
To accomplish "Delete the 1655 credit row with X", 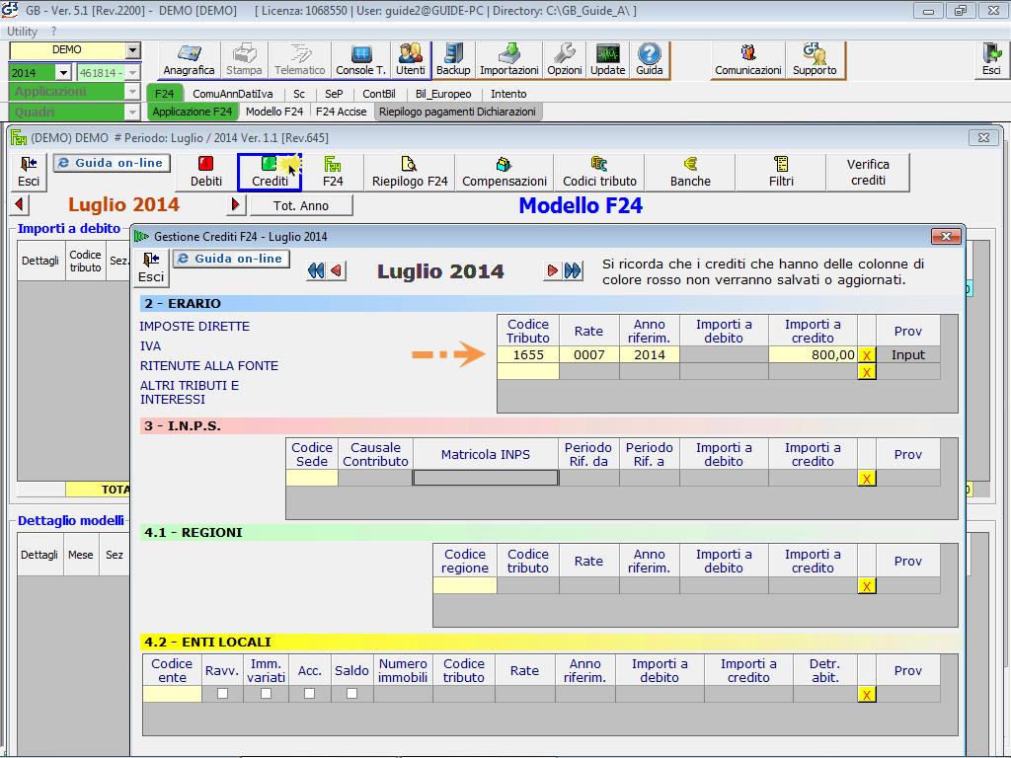I will (x=866, y=355).
